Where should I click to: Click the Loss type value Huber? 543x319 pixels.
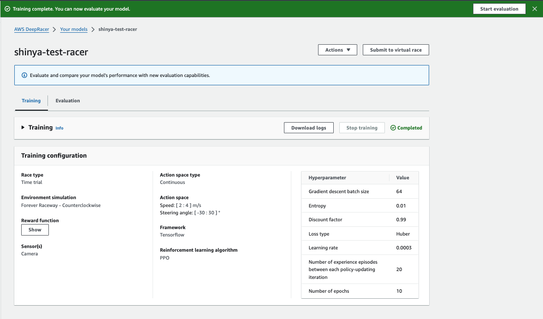click(x=403, y=234)
